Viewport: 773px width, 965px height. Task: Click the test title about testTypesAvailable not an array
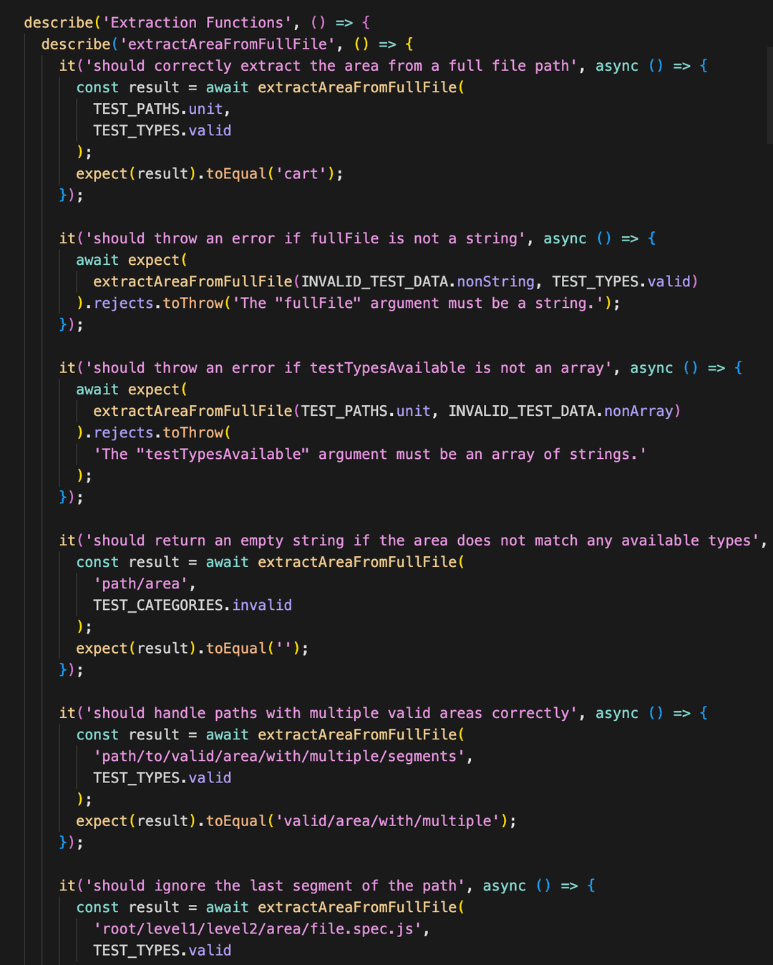[349, 368]
